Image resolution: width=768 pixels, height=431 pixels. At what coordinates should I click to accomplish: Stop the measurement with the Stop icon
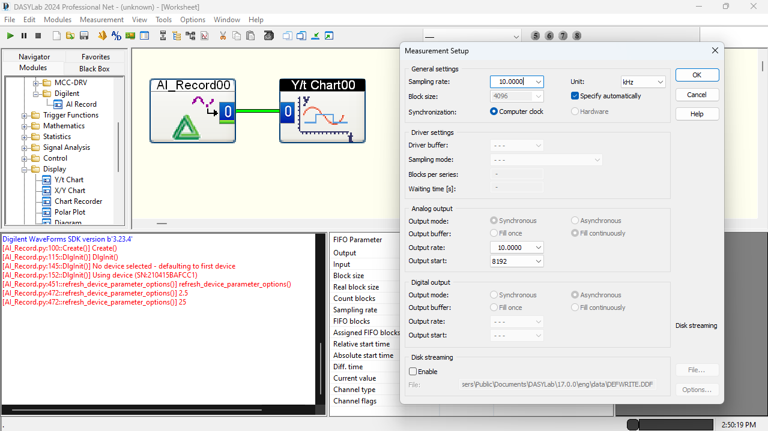click(x=37, y=35)
